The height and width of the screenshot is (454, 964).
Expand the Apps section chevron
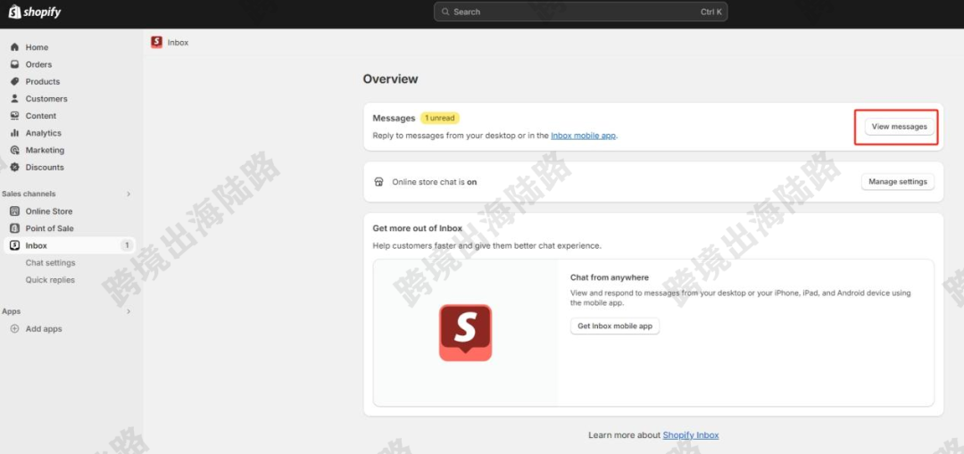[x=129, y=312]
